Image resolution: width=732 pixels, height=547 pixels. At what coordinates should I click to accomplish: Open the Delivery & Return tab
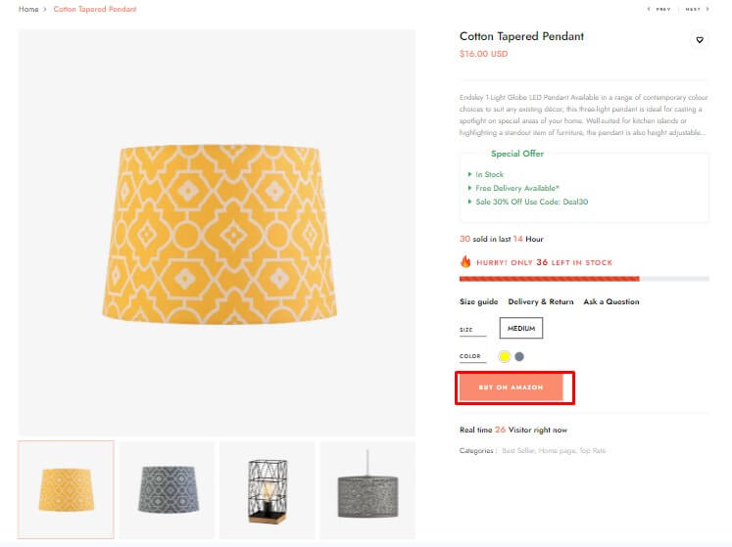541,301
